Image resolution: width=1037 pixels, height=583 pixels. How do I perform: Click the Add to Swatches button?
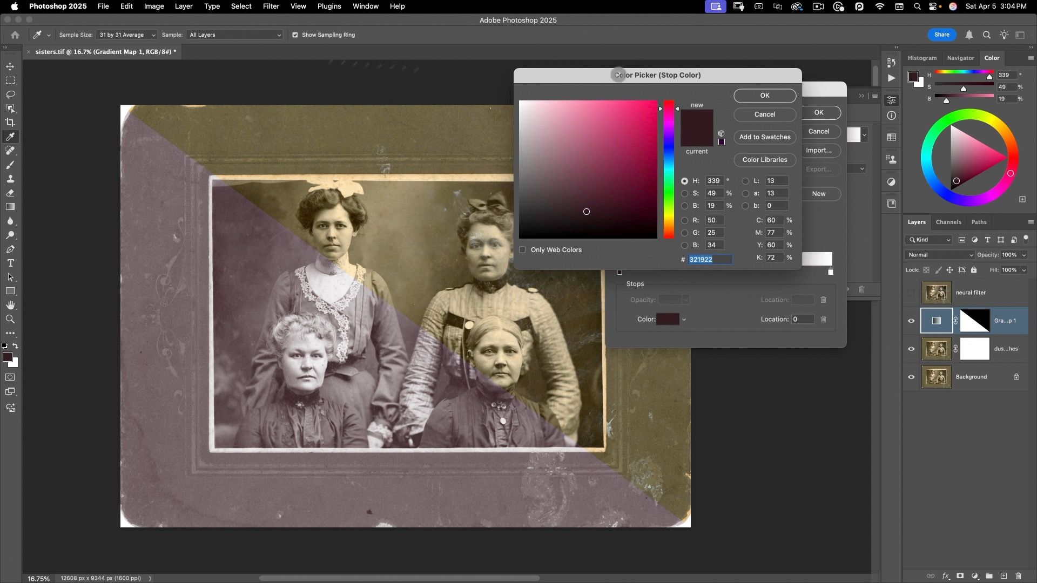tap(764, 137)
